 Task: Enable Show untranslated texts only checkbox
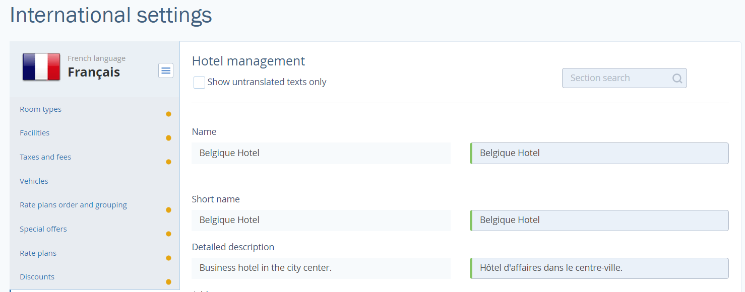[199, 83]
